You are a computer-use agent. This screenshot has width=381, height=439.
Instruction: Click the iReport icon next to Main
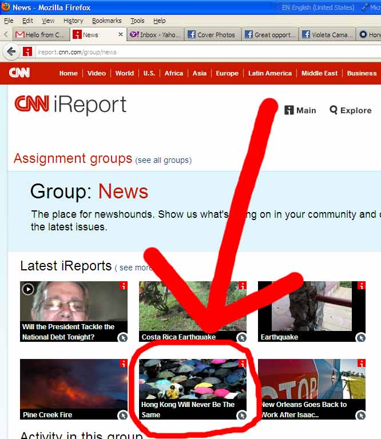[x=289, y=110]
